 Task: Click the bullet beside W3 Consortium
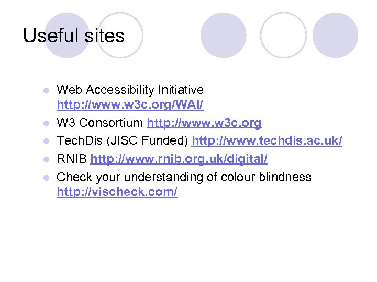(47, 124)
